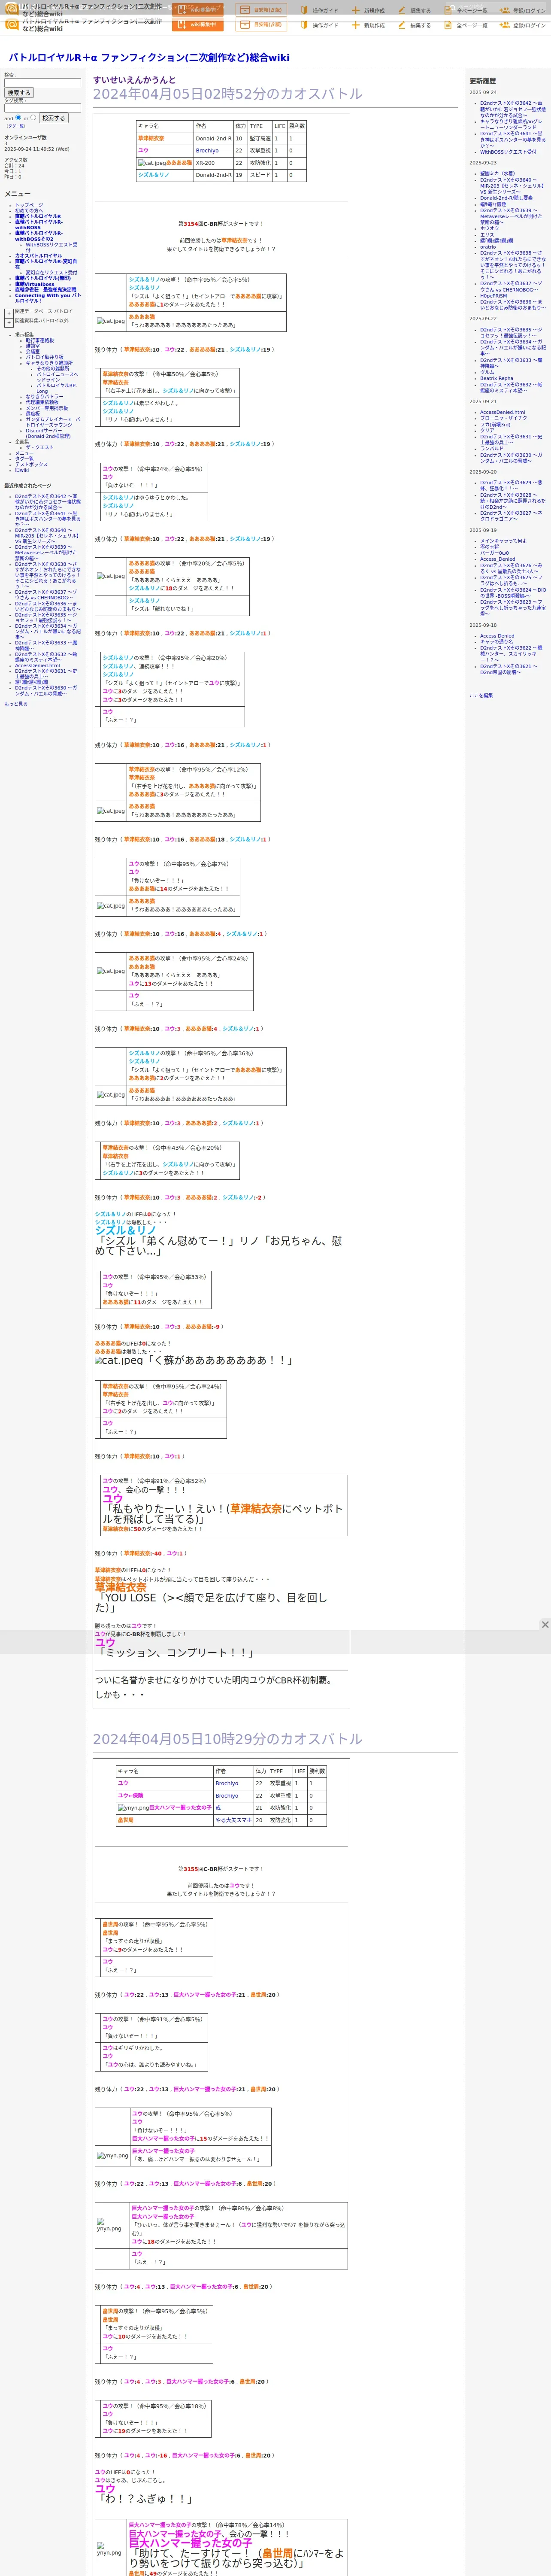The width and height of the screenshot is (551, 2576).
Task: Open 変幻自在リクエスト受付 sub-link in the sidebar
Action: click(x=51, y=272)
